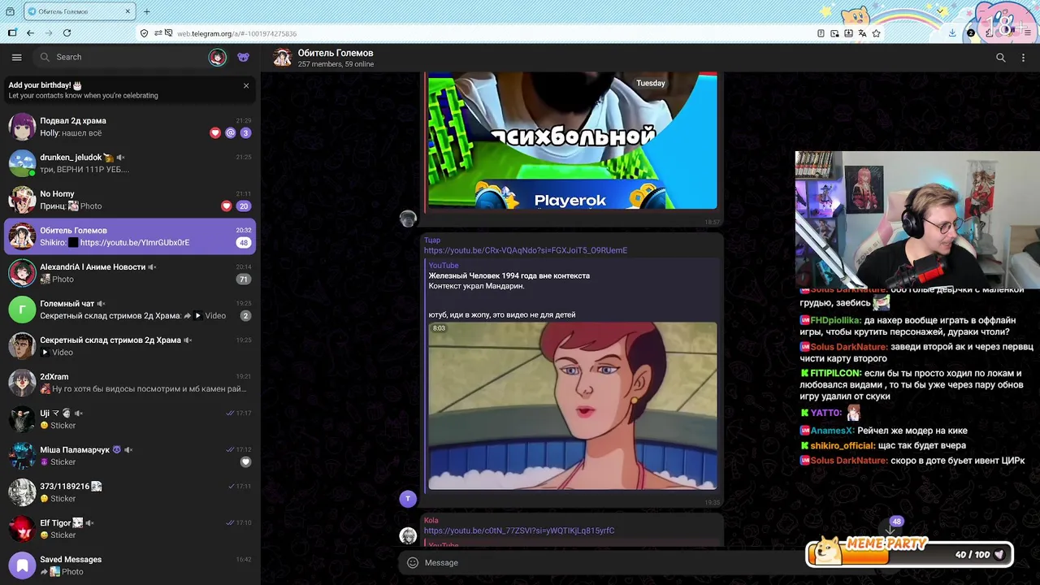Open browser downloads panel
Viewport: 1040px width, 585px height.
pos(951,33)
